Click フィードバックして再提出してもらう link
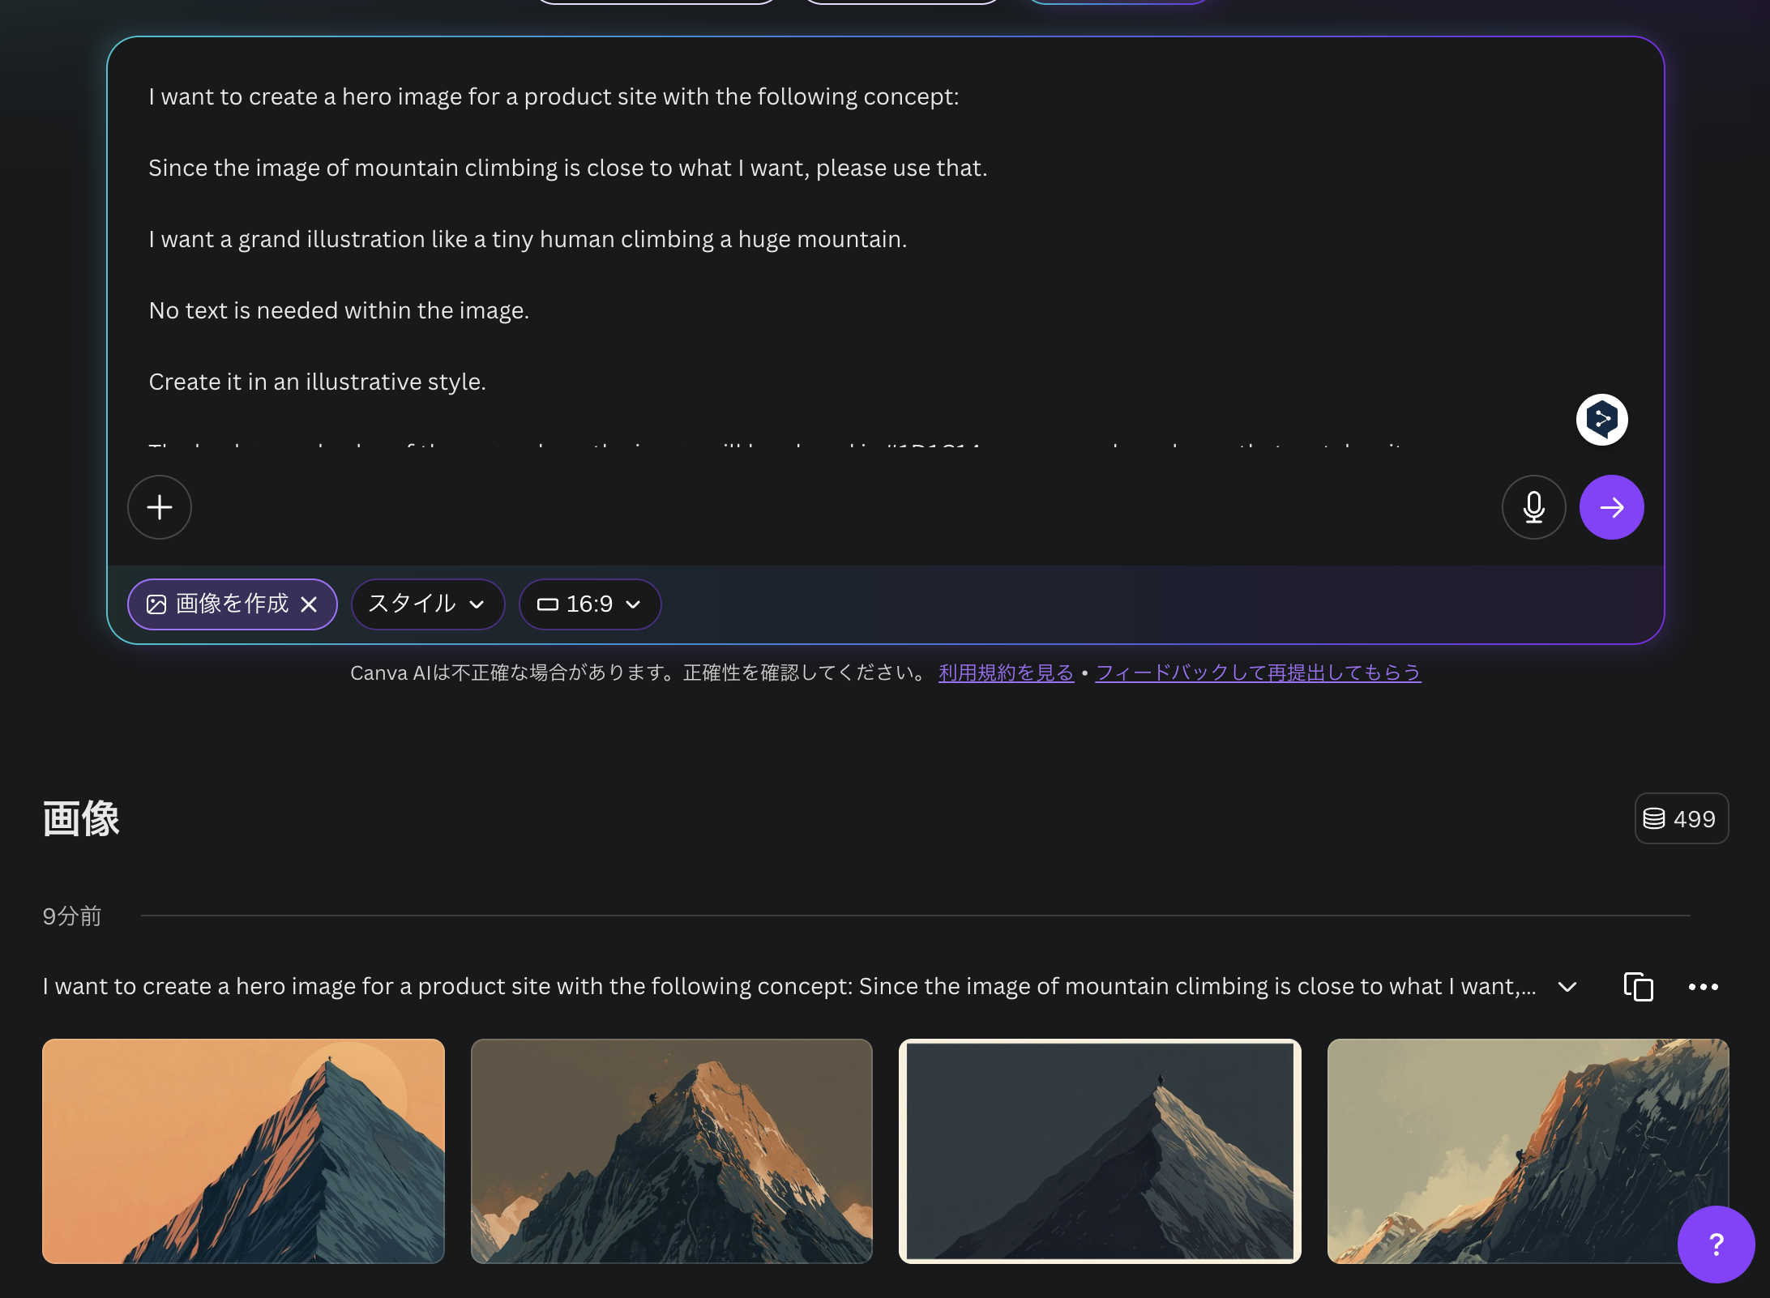 (1258, 672)
